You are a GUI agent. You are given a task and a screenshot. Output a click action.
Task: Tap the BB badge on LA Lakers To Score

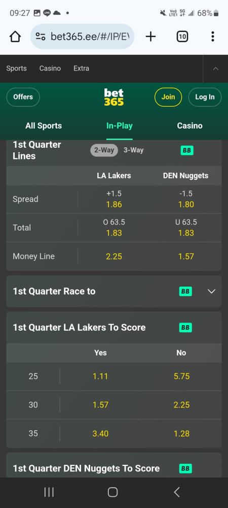pos(185,328)
